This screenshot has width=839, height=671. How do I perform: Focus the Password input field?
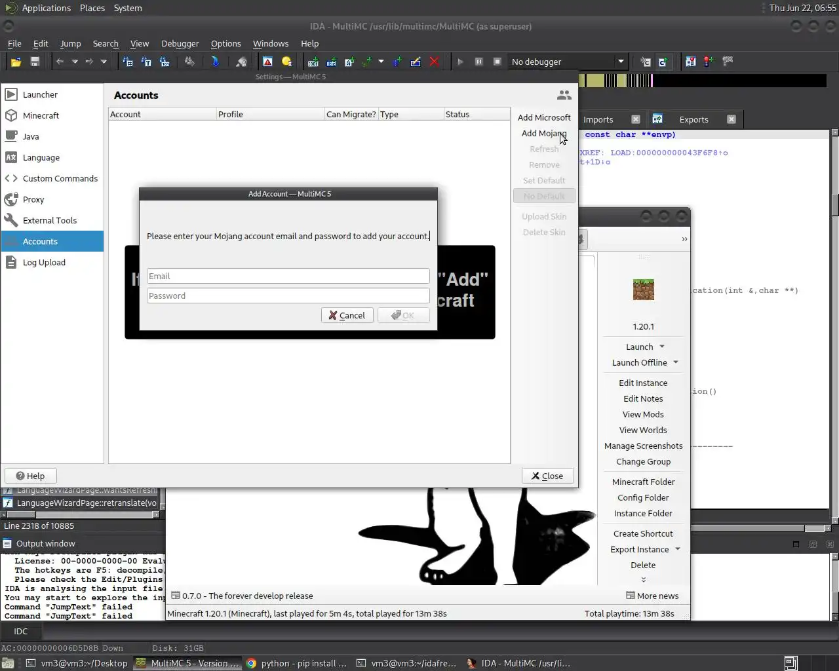click(x=288, y=296)
